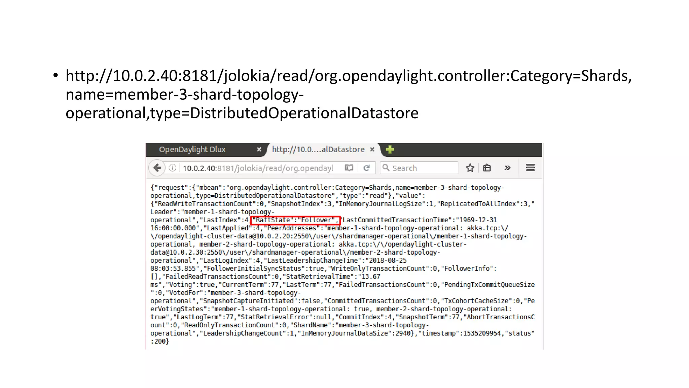Close the alDatastore tab
Viewport: 689px width, 388px height.
pyautogui.click(x=372, y=150)
